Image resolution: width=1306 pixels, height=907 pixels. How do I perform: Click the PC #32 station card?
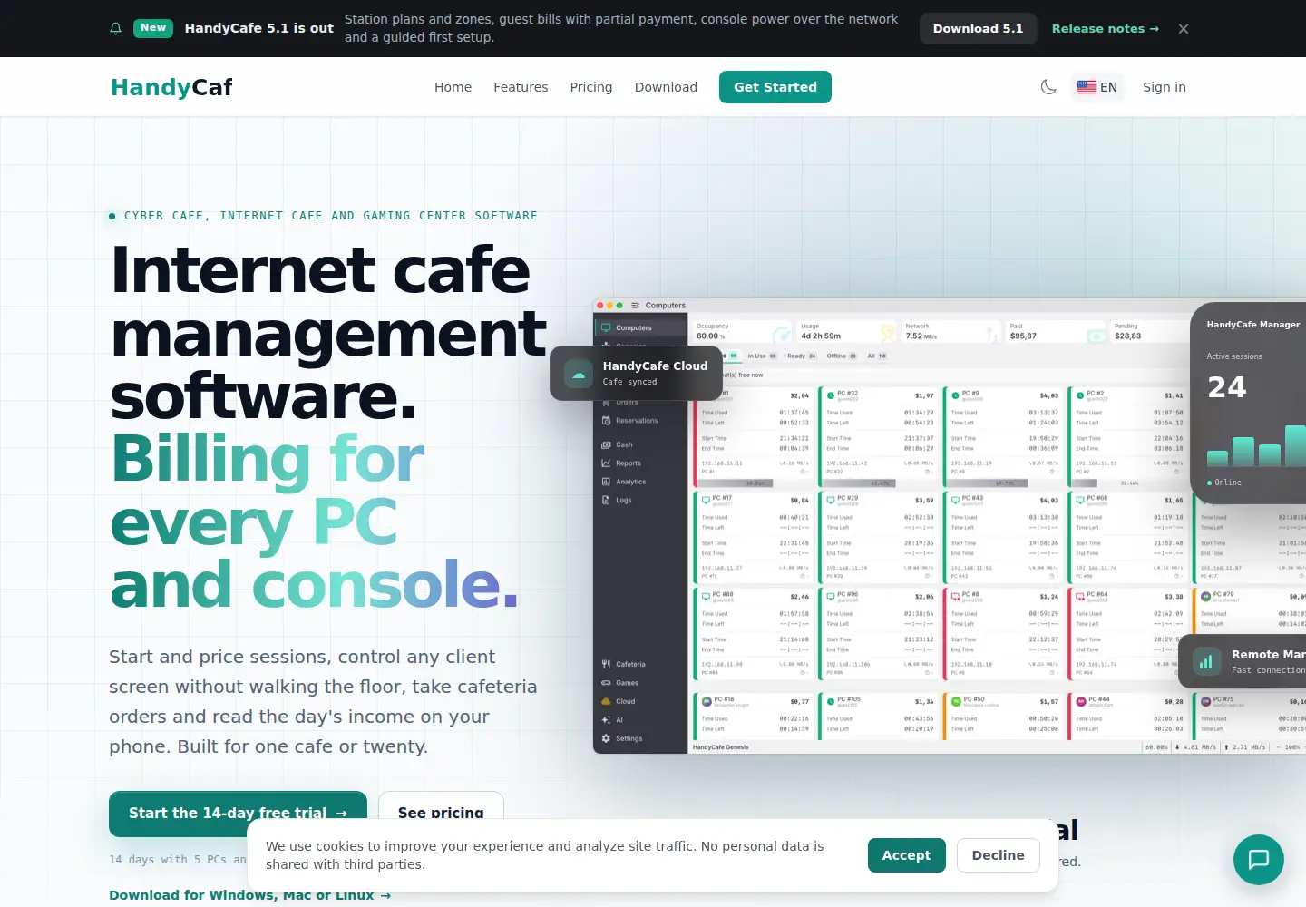(880, 436)
